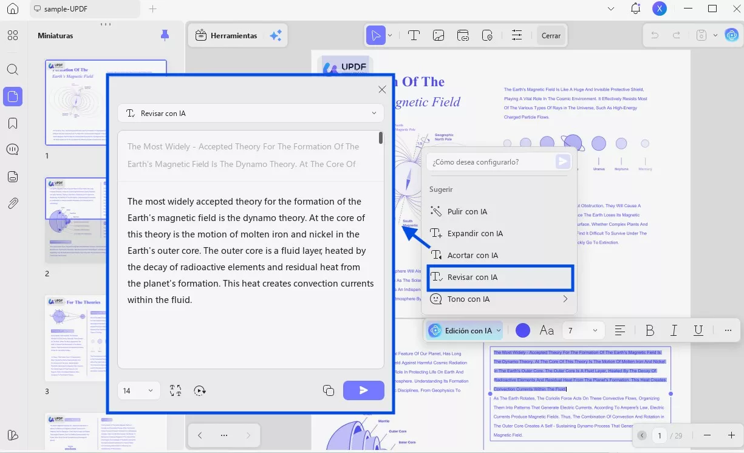The width and height of the screenshot is (744, 453).
Task: Select page 1 thumbnail
Action: 106,102
